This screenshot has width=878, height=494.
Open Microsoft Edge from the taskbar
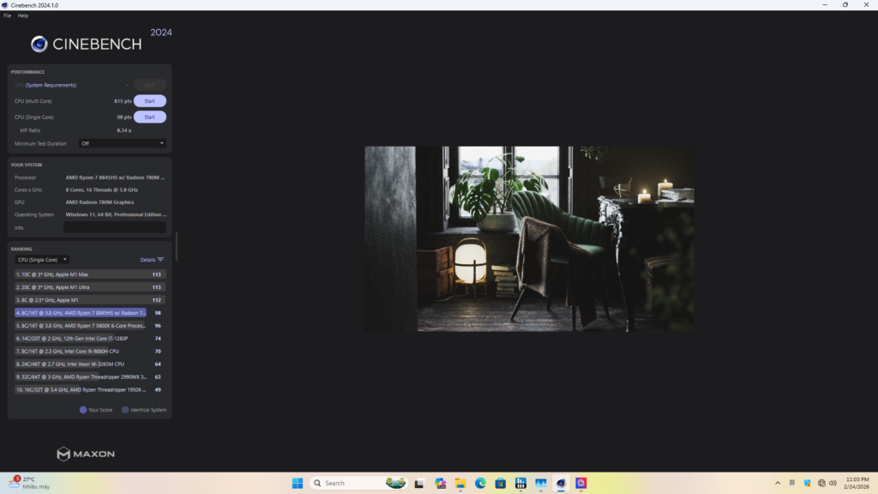(481, 483)
